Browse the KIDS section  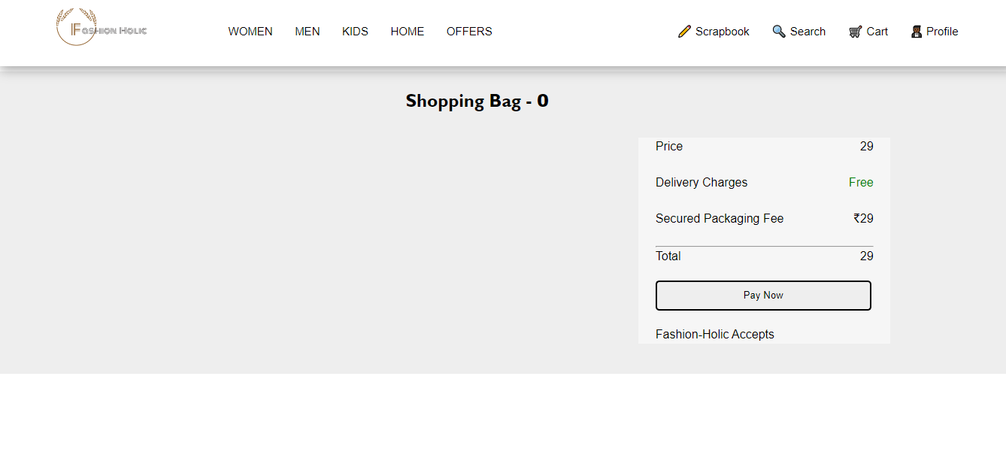pyautogui.click(x=355, y=31)
